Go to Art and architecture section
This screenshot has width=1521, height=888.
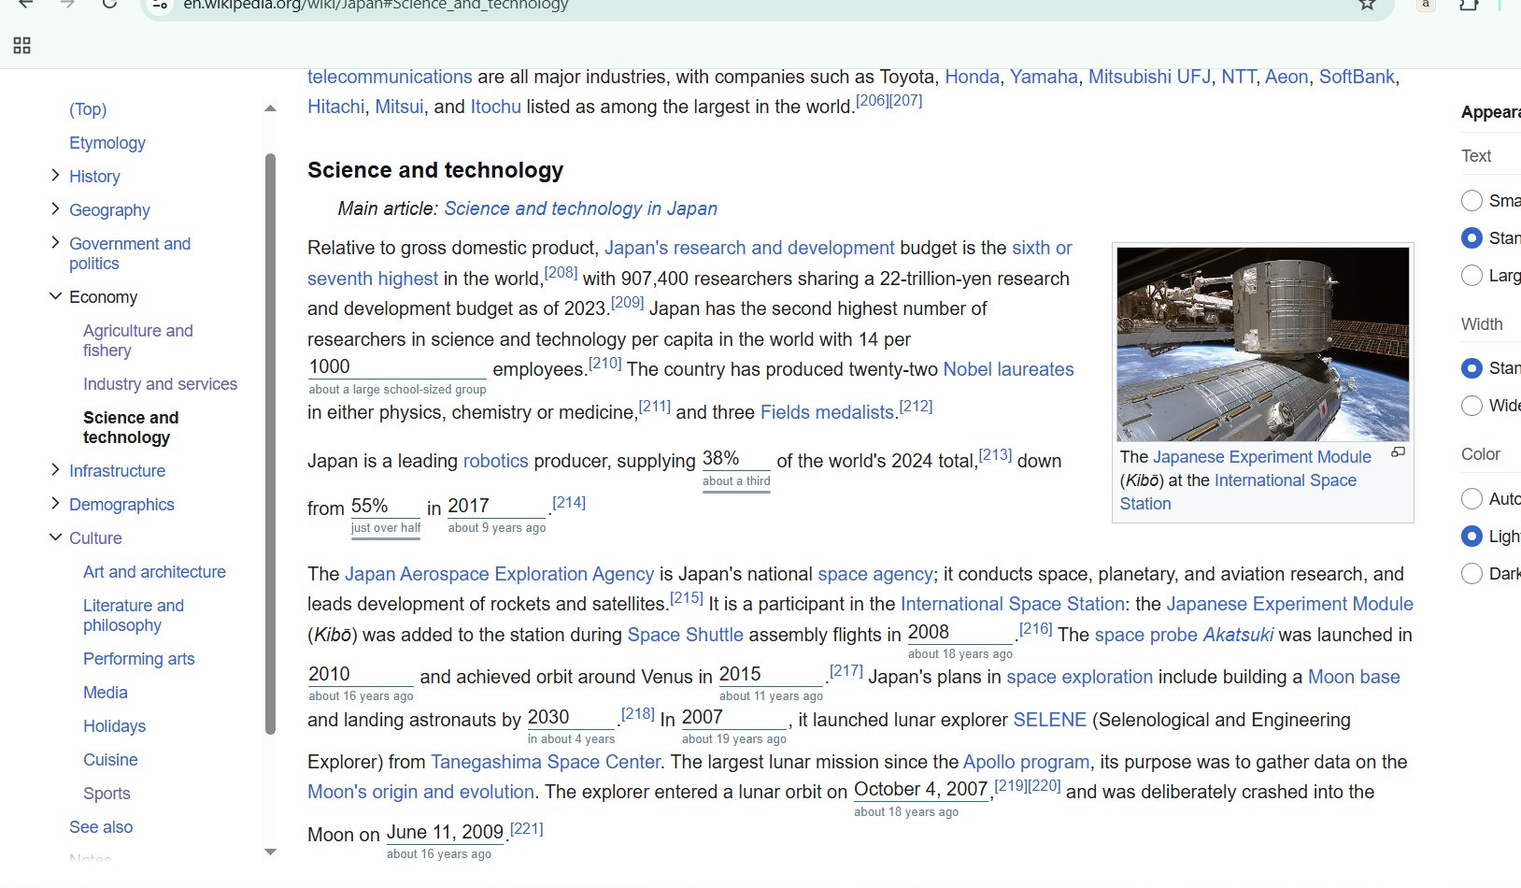154,572
